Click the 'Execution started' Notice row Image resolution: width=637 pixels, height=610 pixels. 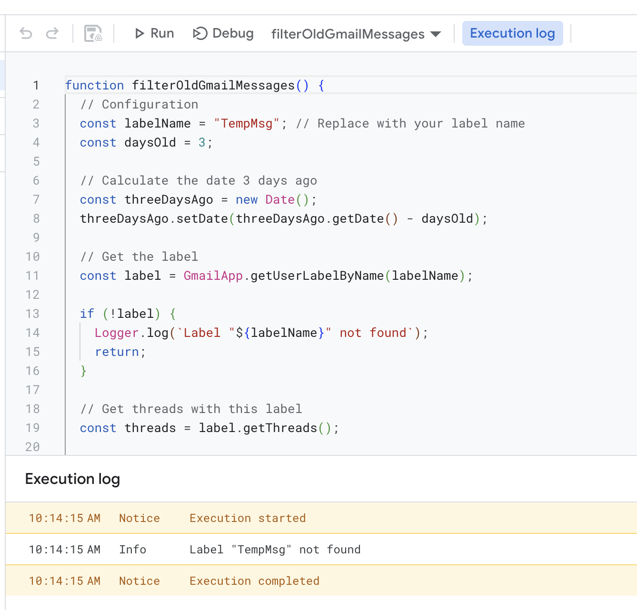point(248,518)
